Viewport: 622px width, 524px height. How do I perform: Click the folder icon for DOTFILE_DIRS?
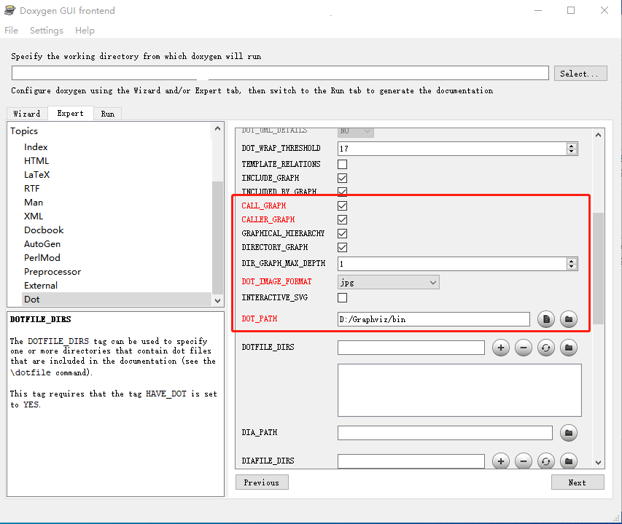[x=569, y=348]
